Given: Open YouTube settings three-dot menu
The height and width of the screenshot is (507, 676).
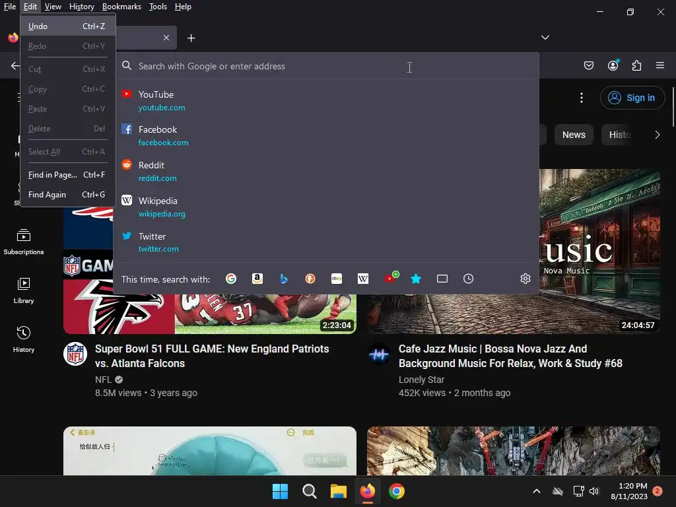Looking at the screenshot, I should [x=582, y=98].
